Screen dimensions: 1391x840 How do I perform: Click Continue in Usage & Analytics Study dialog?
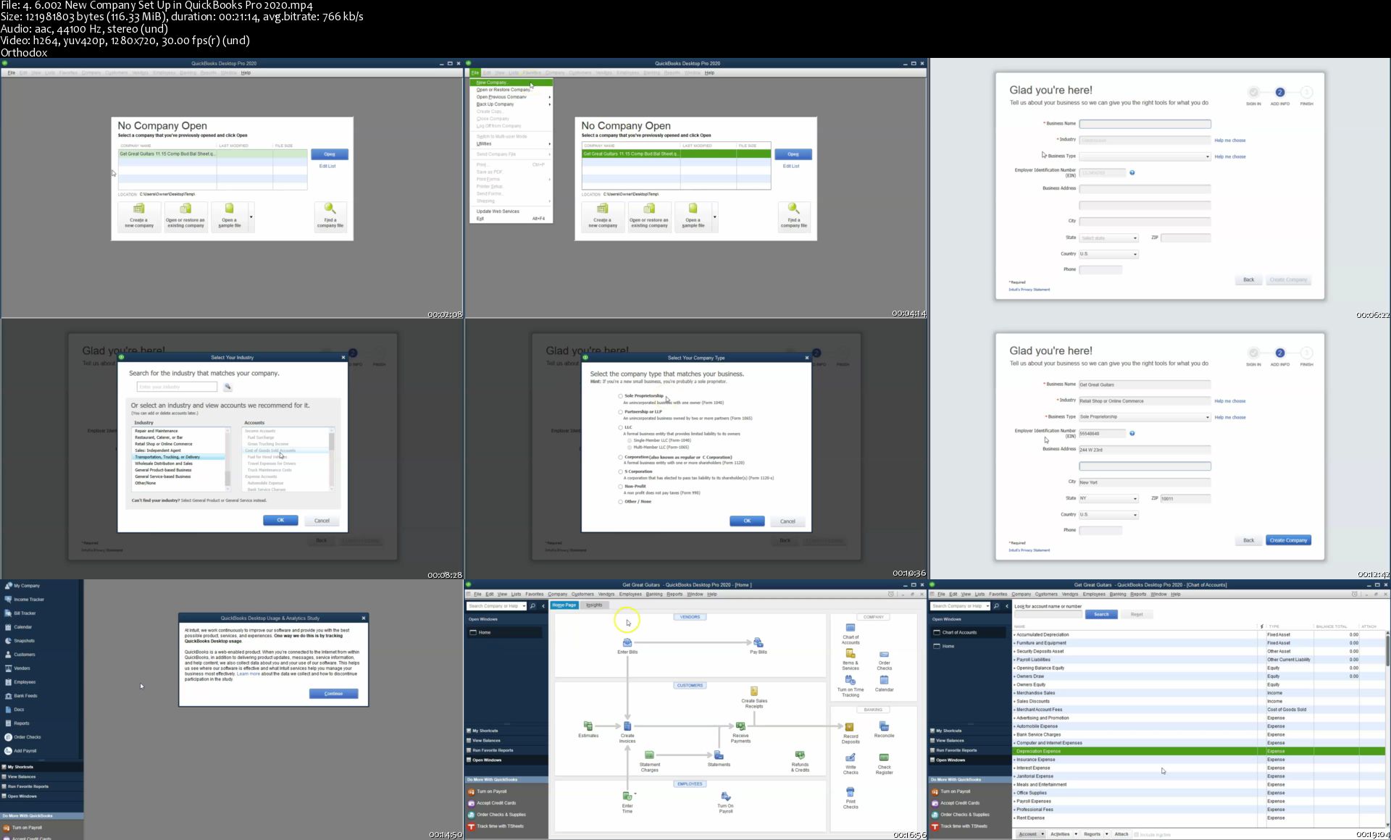coord(333,694)
